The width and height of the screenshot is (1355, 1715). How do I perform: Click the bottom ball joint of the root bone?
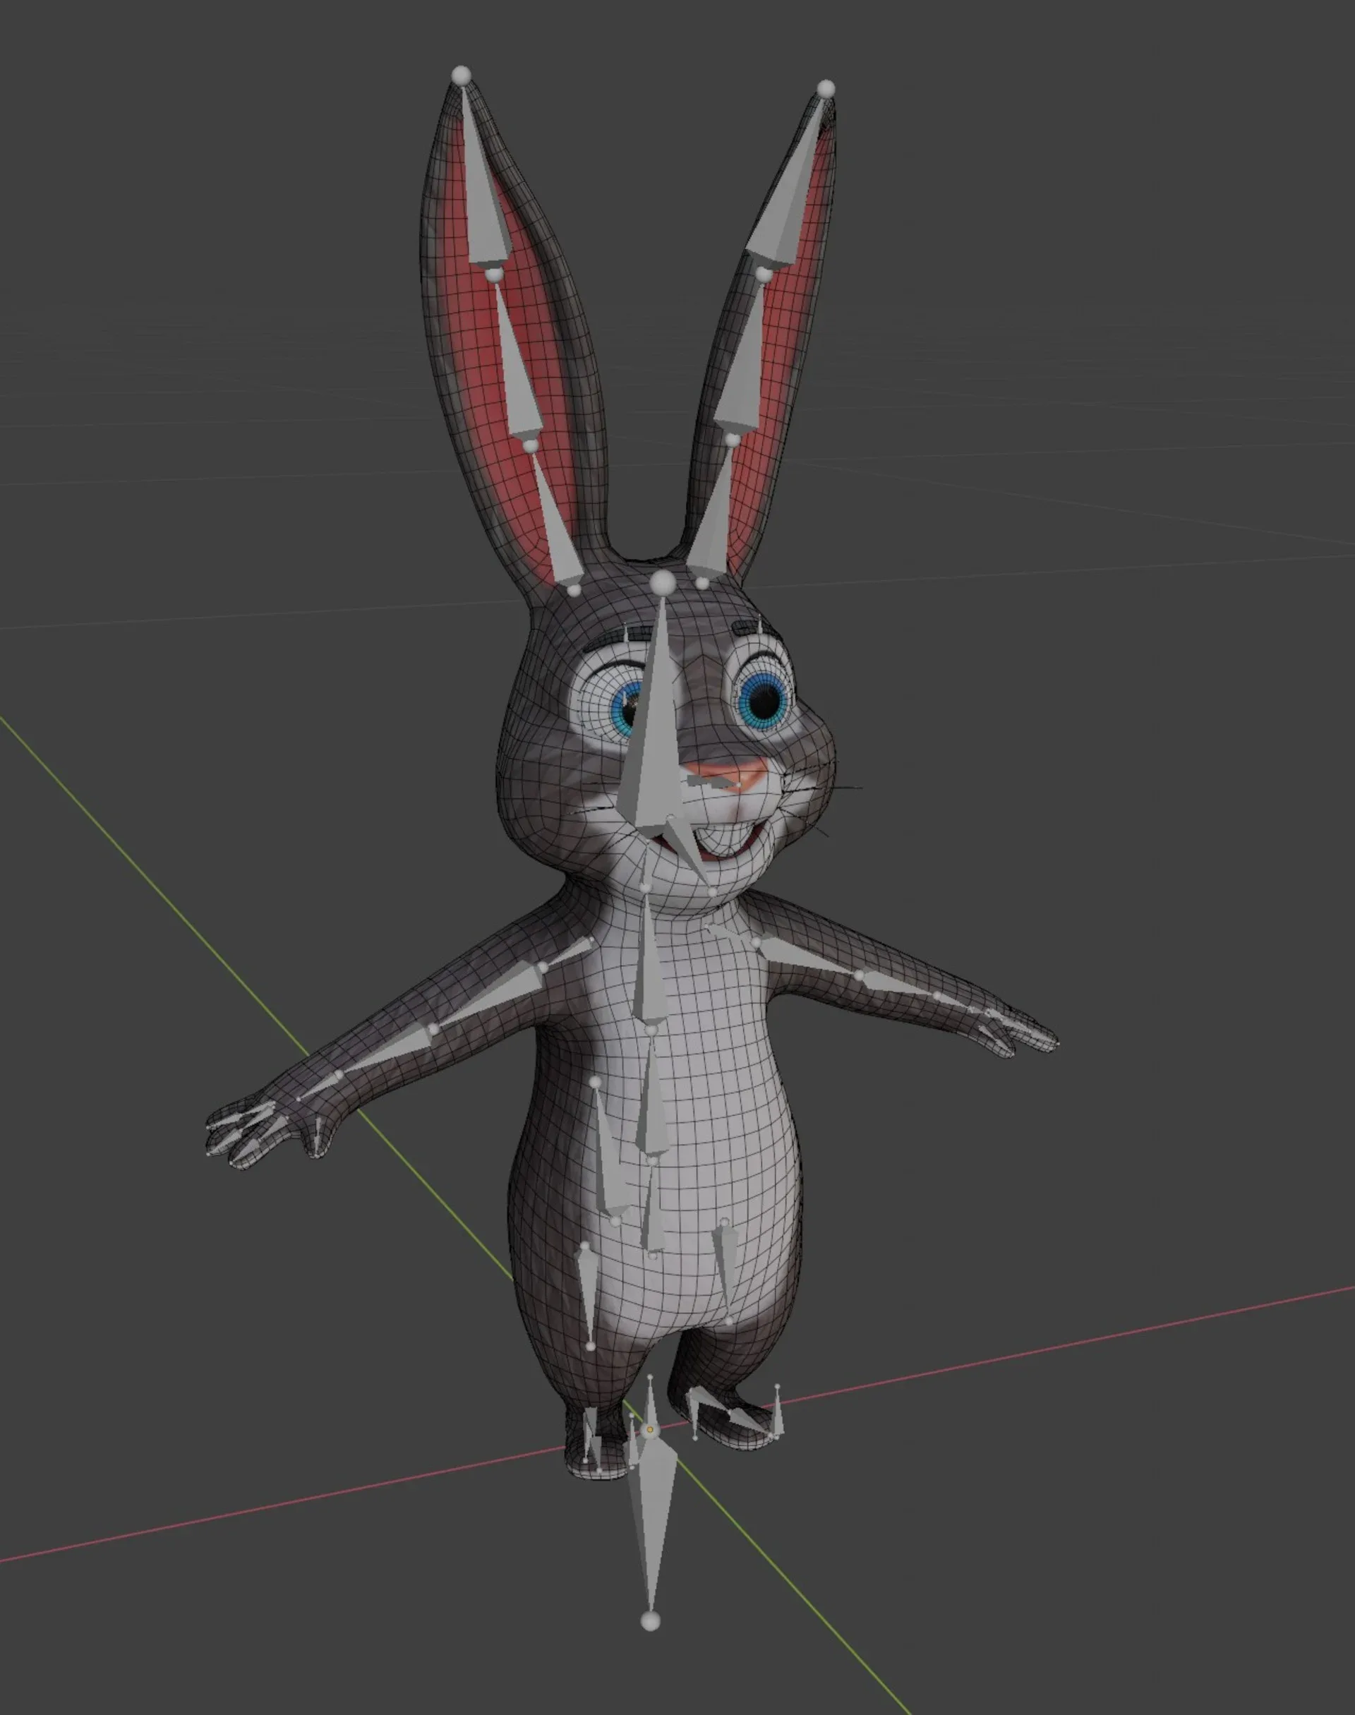click(x=651, y=1621)
